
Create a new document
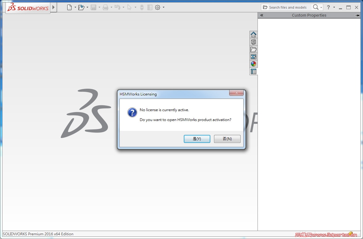[x=69, y=7]
